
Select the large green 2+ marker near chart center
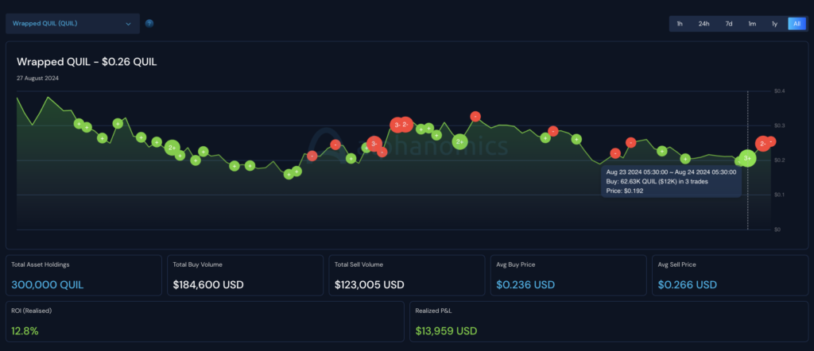tap(459, 141)
